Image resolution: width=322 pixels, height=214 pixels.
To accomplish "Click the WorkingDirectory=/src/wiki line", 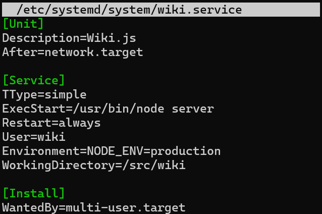I will coord(94,165).
